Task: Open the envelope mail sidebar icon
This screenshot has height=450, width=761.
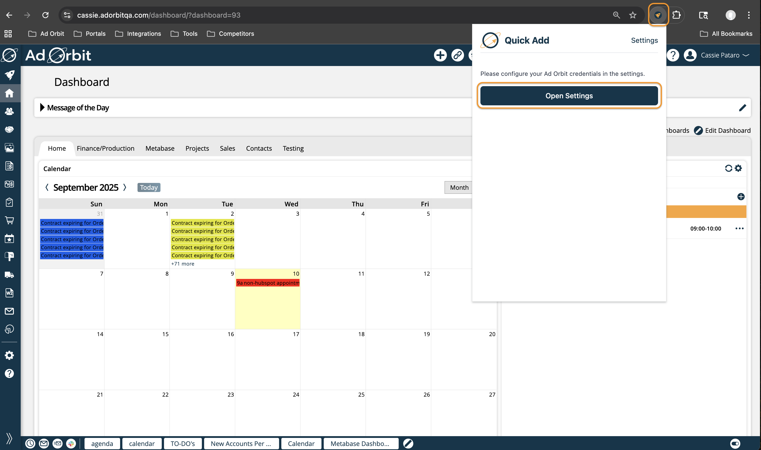Action: (9, 311)
